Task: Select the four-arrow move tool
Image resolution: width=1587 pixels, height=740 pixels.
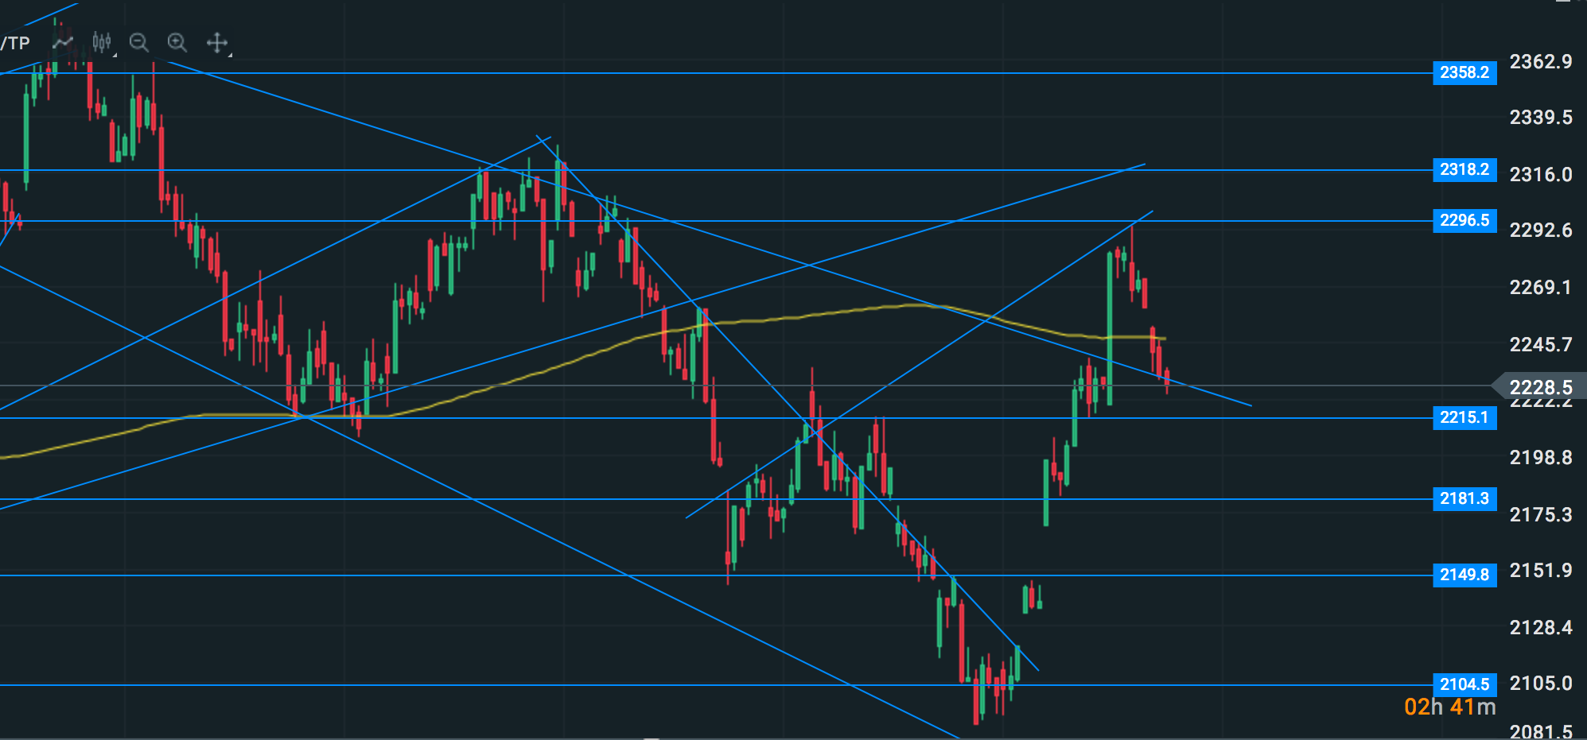Action: (217, 42)
